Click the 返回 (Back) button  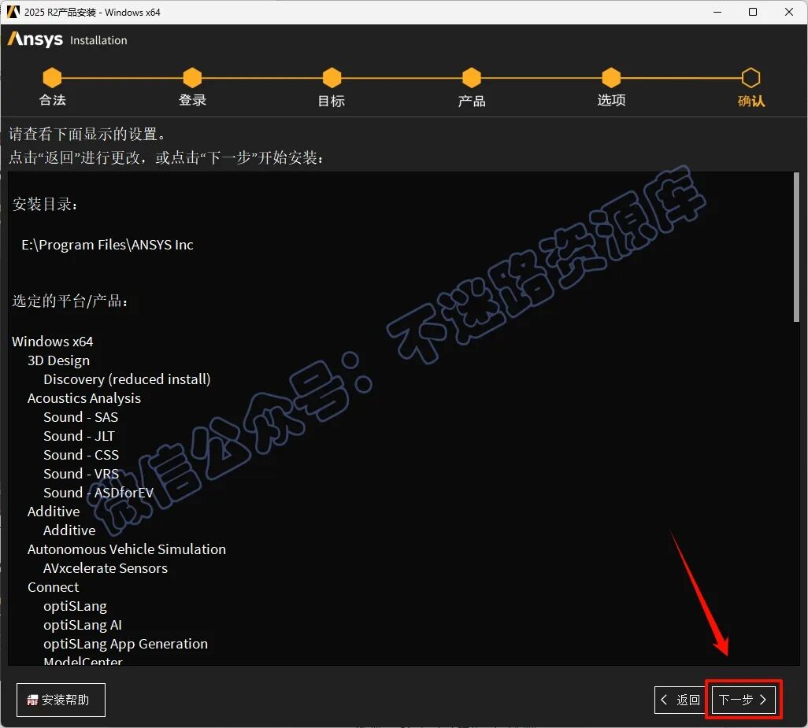click(680, 700)
